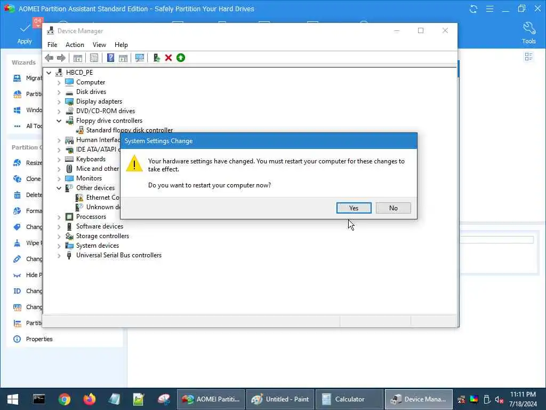
Task: Select the Monitors entry
Action: 89,178
